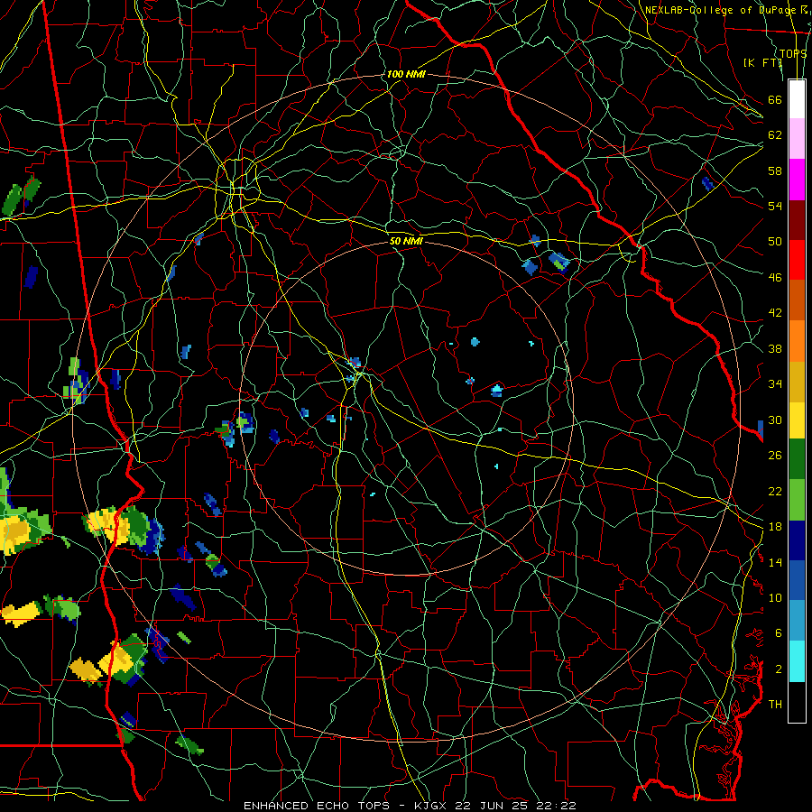Click the "62" legend value

coord(775,135)
